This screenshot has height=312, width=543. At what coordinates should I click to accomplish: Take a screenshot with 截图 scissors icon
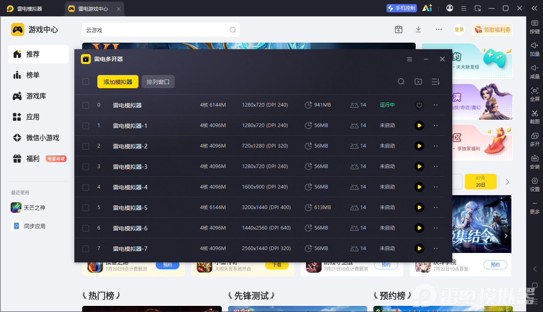(x=535, y=117)
